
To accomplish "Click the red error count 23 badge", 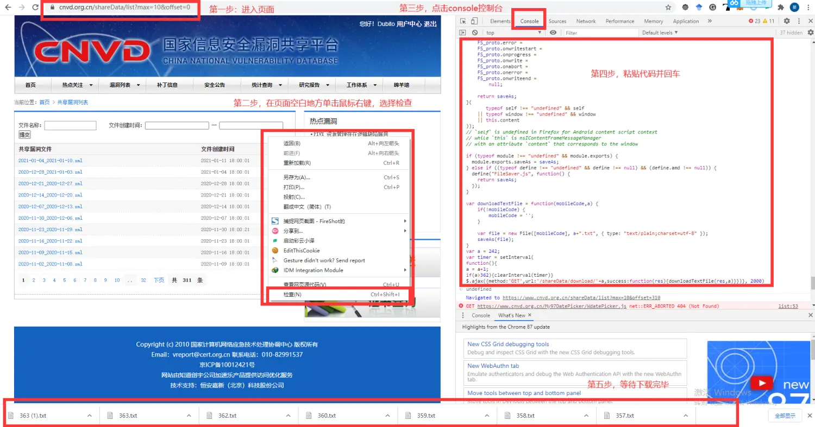I will [754, 21].
